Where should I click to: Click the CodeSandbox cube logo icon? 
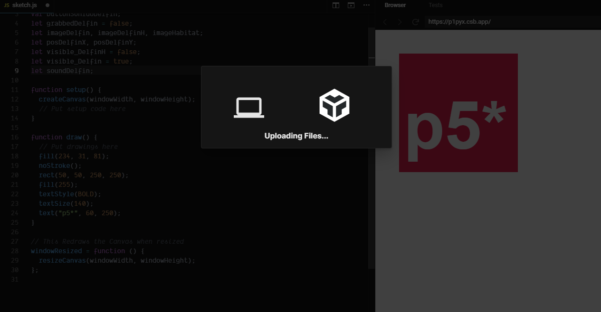(334, 105)
